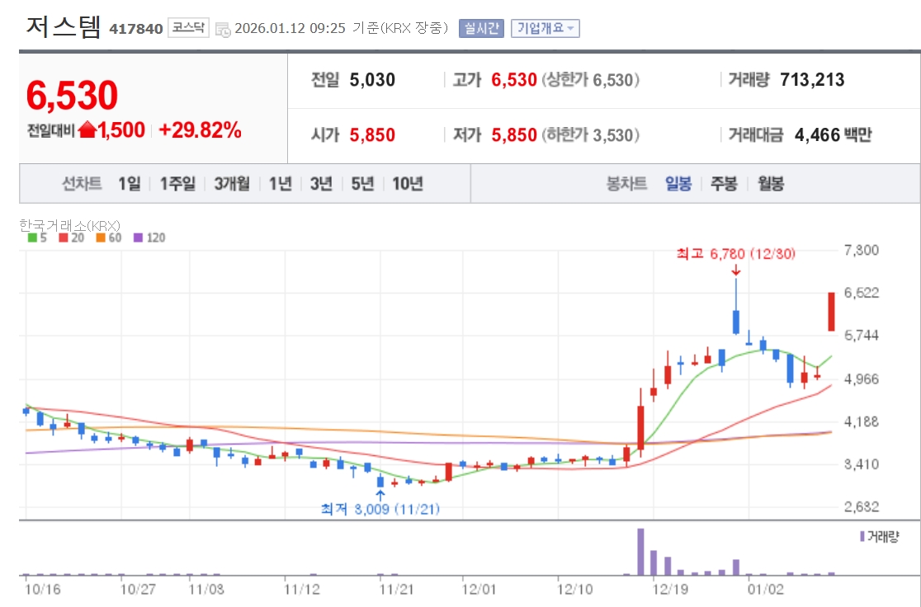Select the 월봉 monthly candle tab

click(x=771, y=184)
